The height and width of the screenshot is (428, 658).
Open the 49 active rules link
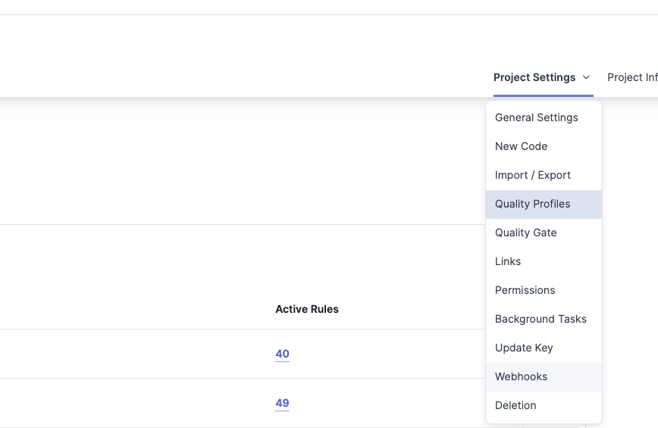pyautogui.click(x=283, y=403)
